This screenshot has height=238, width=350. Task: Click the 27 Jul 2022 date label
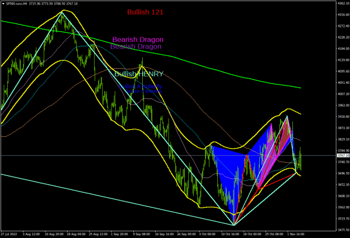pos(9,234)
